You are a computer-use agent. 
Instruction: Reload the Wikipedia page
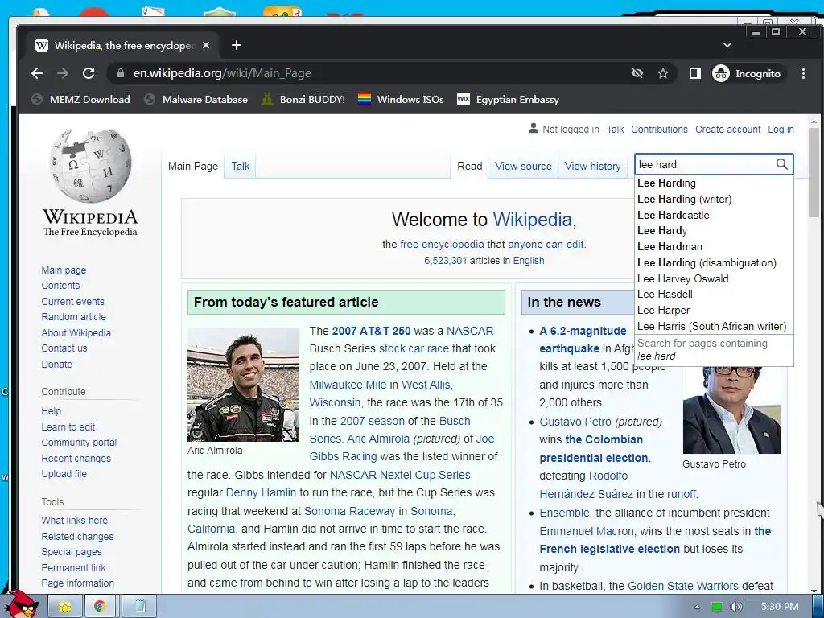point(89,73)
